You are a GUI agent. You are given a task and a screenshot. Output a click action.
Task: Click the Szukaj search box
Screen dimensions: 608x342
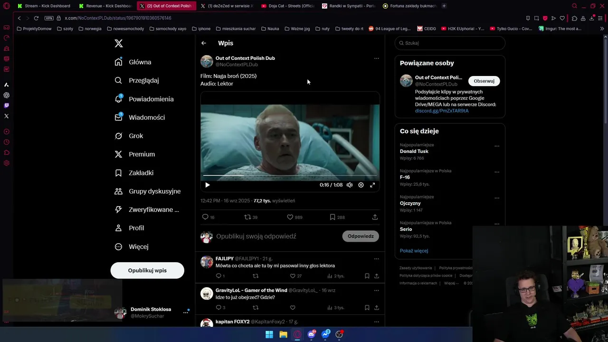pos(450,43)
